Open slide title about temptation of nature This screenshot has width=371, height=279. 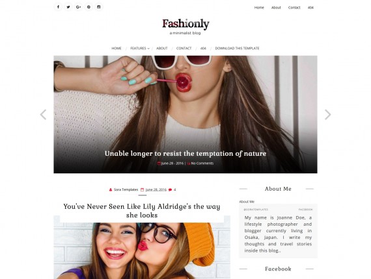185,154
